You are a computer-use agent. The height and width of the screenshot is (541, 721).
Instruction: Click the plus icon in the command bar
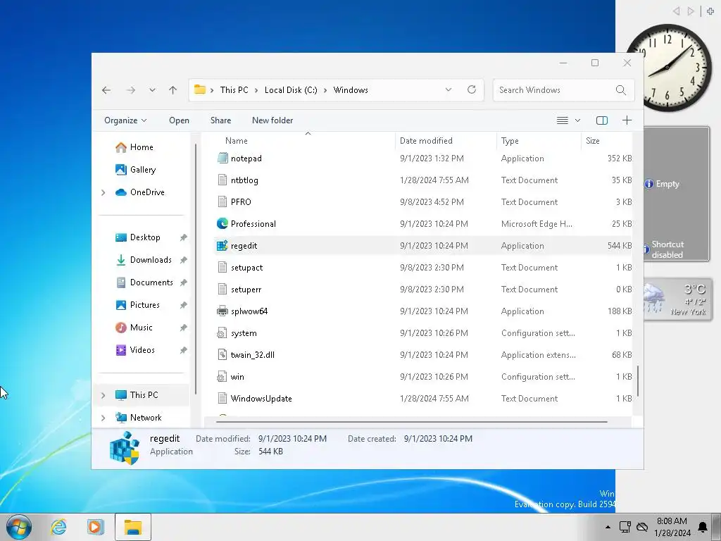coord(627,120)
